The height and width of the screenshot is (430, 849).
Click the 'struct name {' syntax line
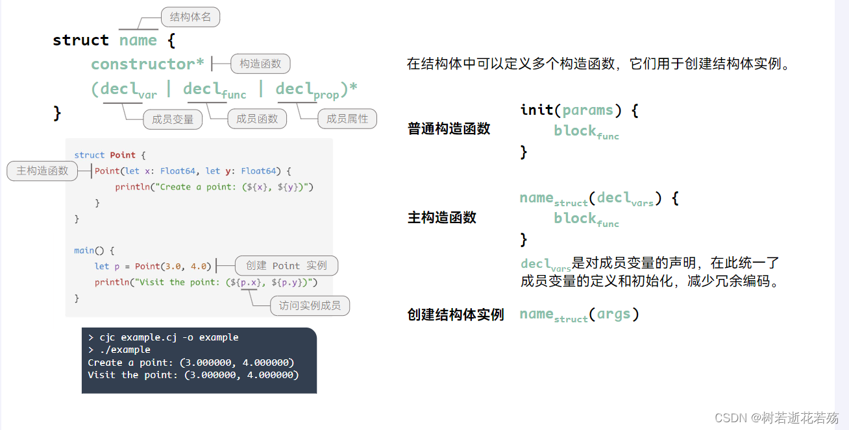pos(114,40)
